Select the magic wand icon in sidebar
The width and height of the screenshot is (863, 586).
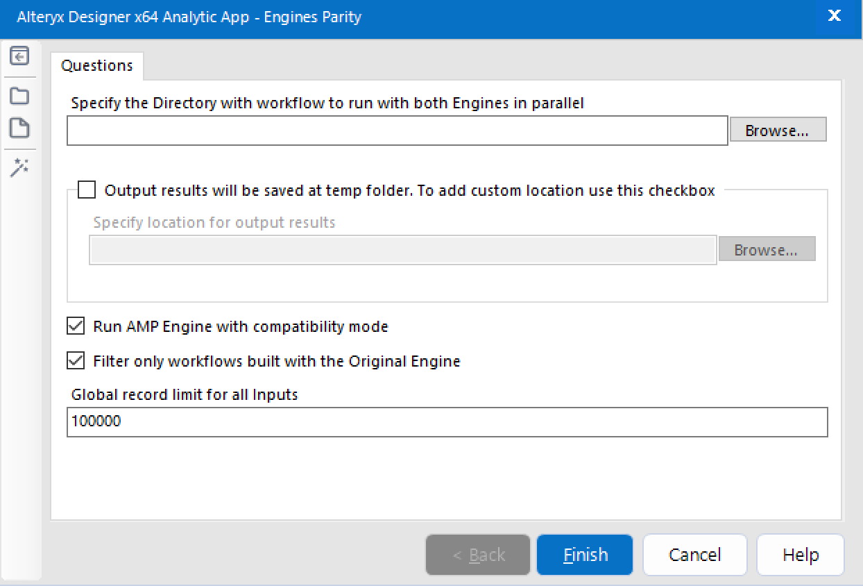pos(19,167)
